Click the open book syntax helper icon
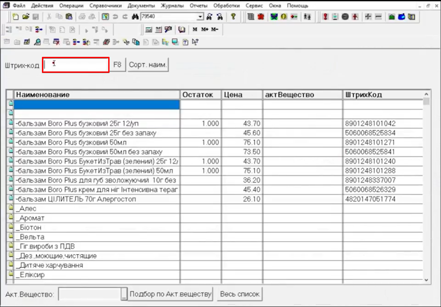The image size is (441, 307). pyautogui.click(x=182, y=30)
